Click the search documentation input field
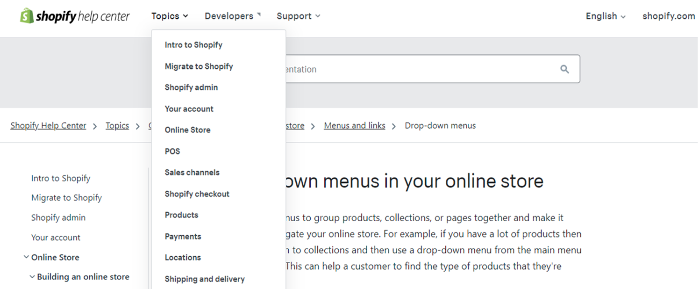Viewport: 699px width, 289px height. pos(421,69)
